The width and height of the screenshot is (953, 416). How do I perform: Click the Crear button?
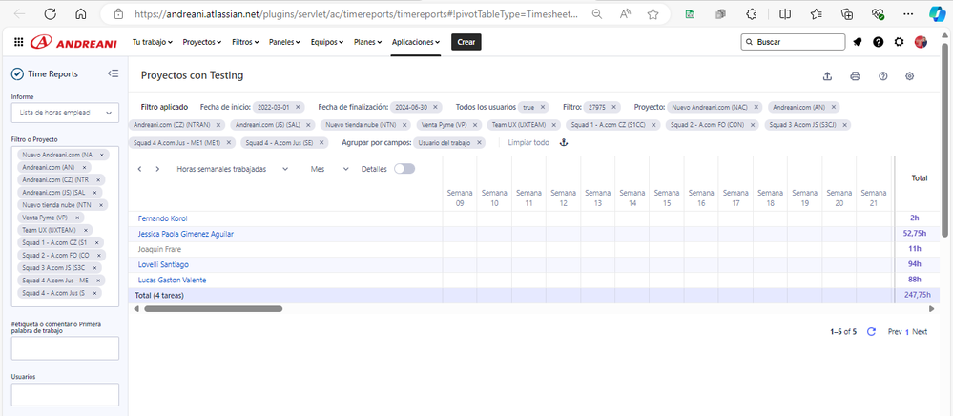point(466,42)
